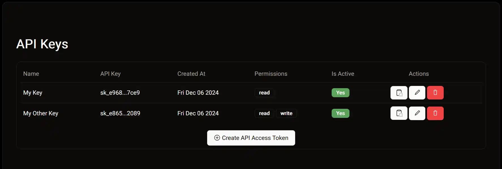Image resolution: width=502 pixels, height=169 pixels.
Task: Click the edit pencil for My Key
Action: point(417,92)
